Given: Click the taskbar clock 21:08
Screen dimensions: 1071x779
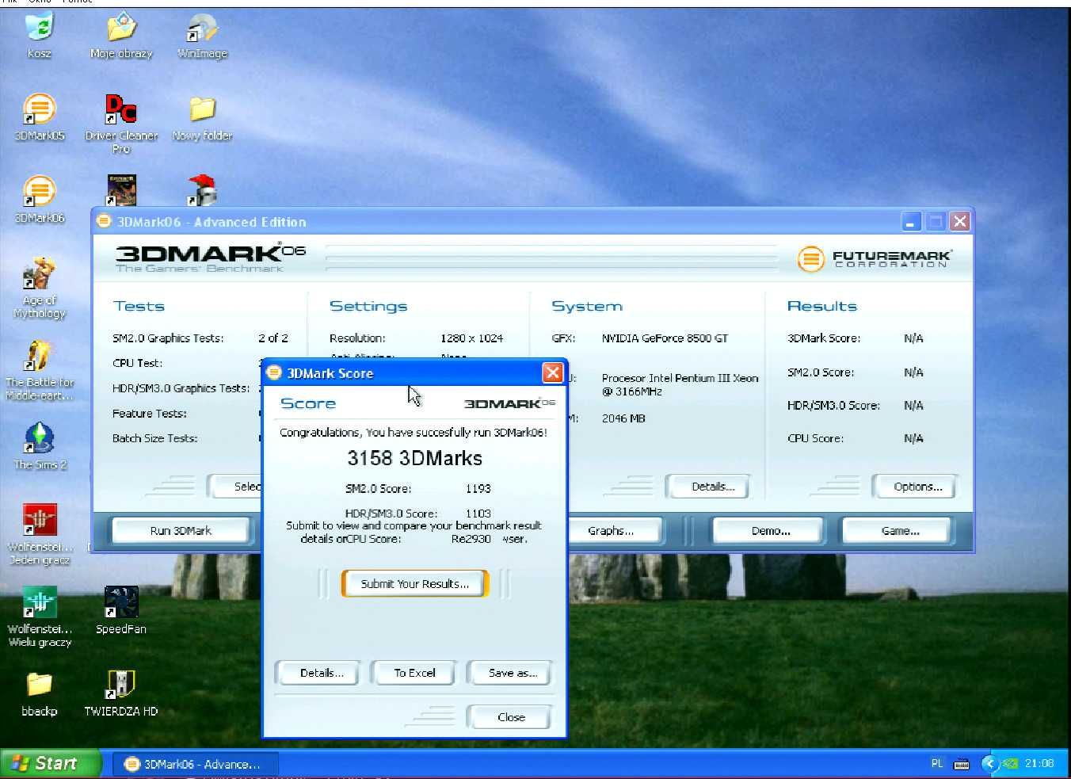Looking at the screenshot, I should coord(1039,763).
